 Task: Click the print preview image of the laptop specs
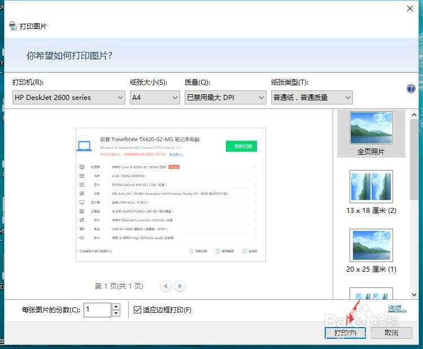tap(171, 195)
